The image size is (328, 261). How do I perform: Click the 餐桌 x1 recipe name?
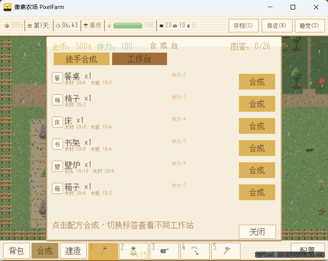(78, 76)
